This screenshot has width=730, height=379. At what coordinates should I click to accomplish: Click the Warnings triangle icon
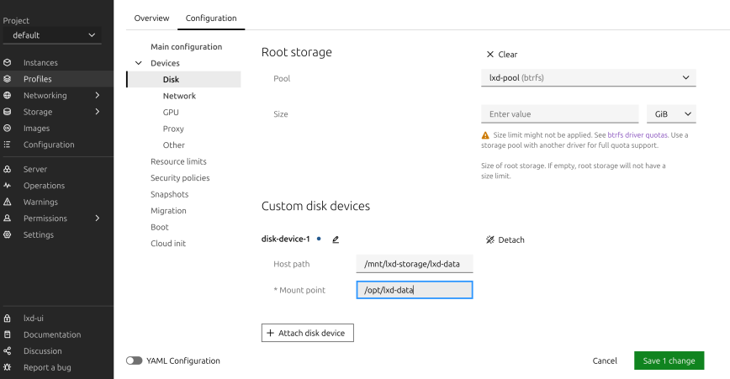8,202
